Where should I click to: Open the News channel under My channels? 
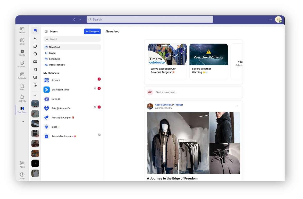click(72, 99)
